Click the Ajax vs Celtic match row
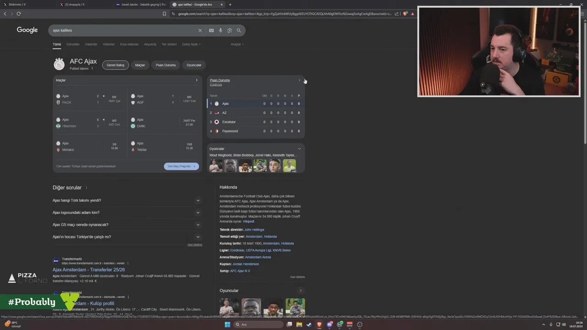This screenshot has height=330, width=587. (165, 123)
